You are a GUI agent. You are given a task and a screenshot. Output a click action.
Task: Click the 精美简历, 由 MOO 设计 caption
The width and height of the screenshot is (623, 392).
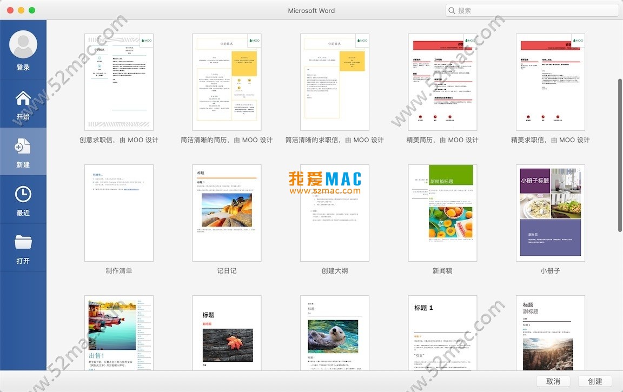coord(442,140)
